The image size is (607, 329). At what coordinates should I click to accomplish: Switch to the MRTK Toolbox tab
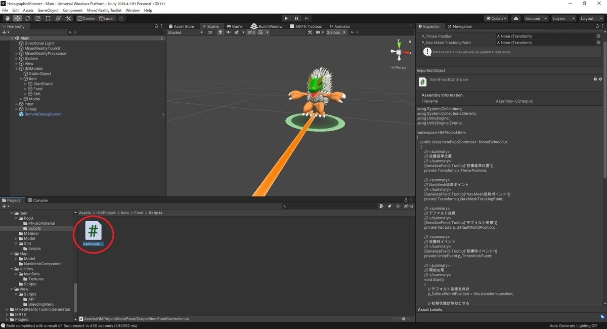tap(306, 26)
